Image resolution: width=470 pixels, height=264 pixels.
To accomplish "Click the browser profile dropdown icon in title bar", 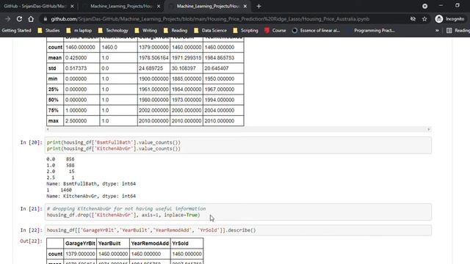I will [x=424, y=7].
